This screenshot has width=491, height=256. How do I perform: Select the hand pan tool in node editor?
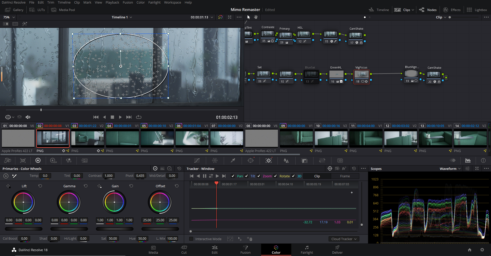click(x=256, y=17)
